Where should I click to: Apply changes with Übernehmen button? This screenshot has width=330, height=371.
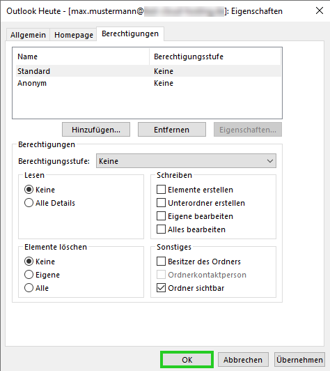299,360
